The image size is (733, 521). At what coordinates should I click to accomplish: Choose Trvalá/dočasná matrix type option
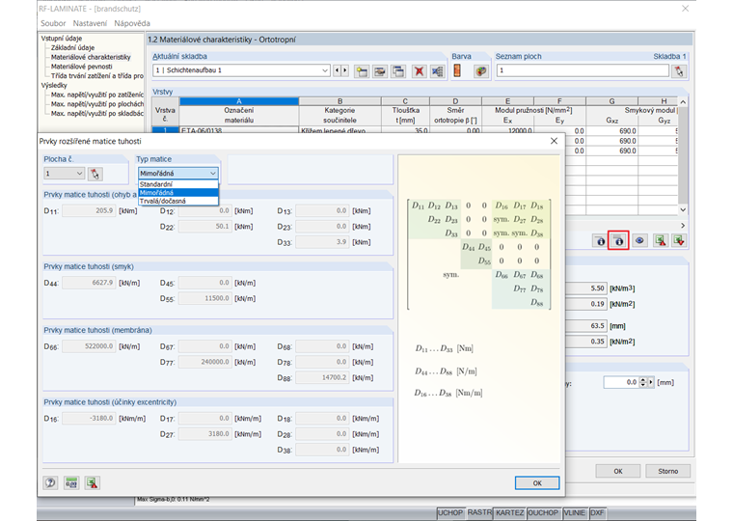coord(178,201)
